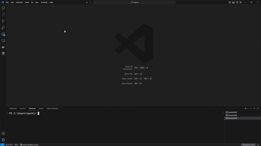Open the Help menu

(51, 2)
